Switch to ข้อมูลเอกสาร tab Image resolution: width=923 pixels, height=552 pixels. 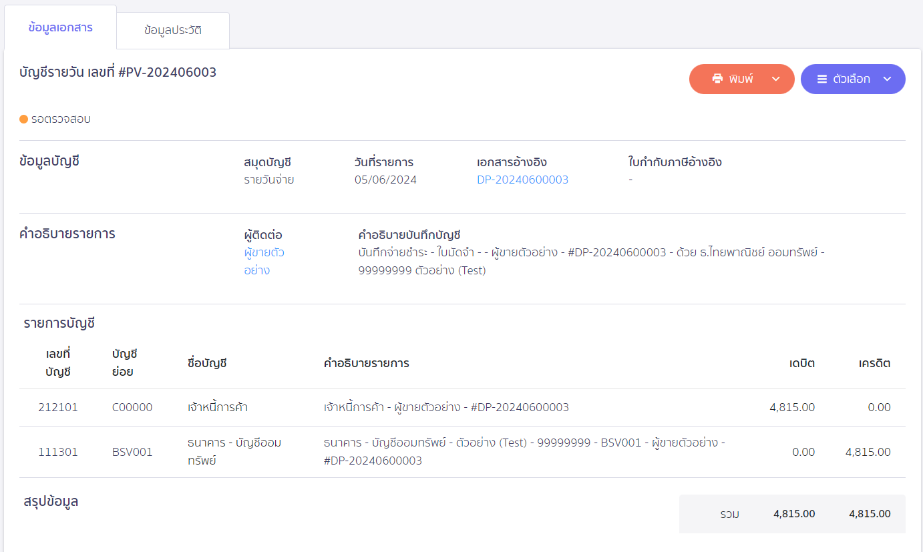[60, 27]
